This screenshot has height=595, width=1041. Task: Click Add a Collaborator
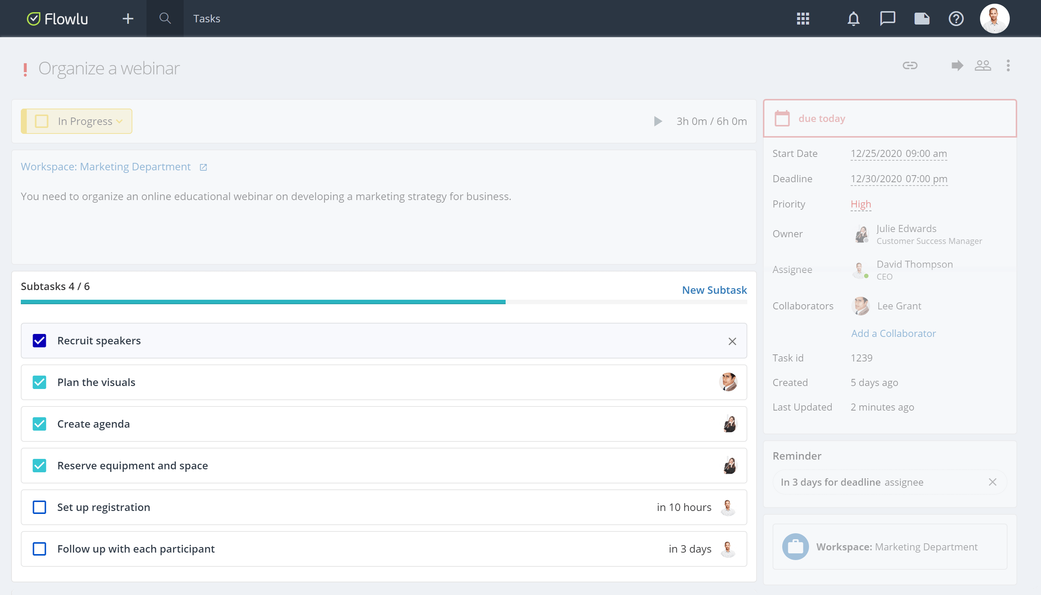coord(893,334)
